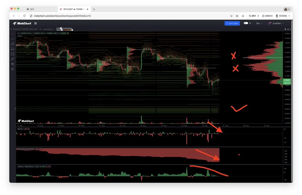Select the rectangle drawing tool
302x195 pixels.
(x=13, y=54)
